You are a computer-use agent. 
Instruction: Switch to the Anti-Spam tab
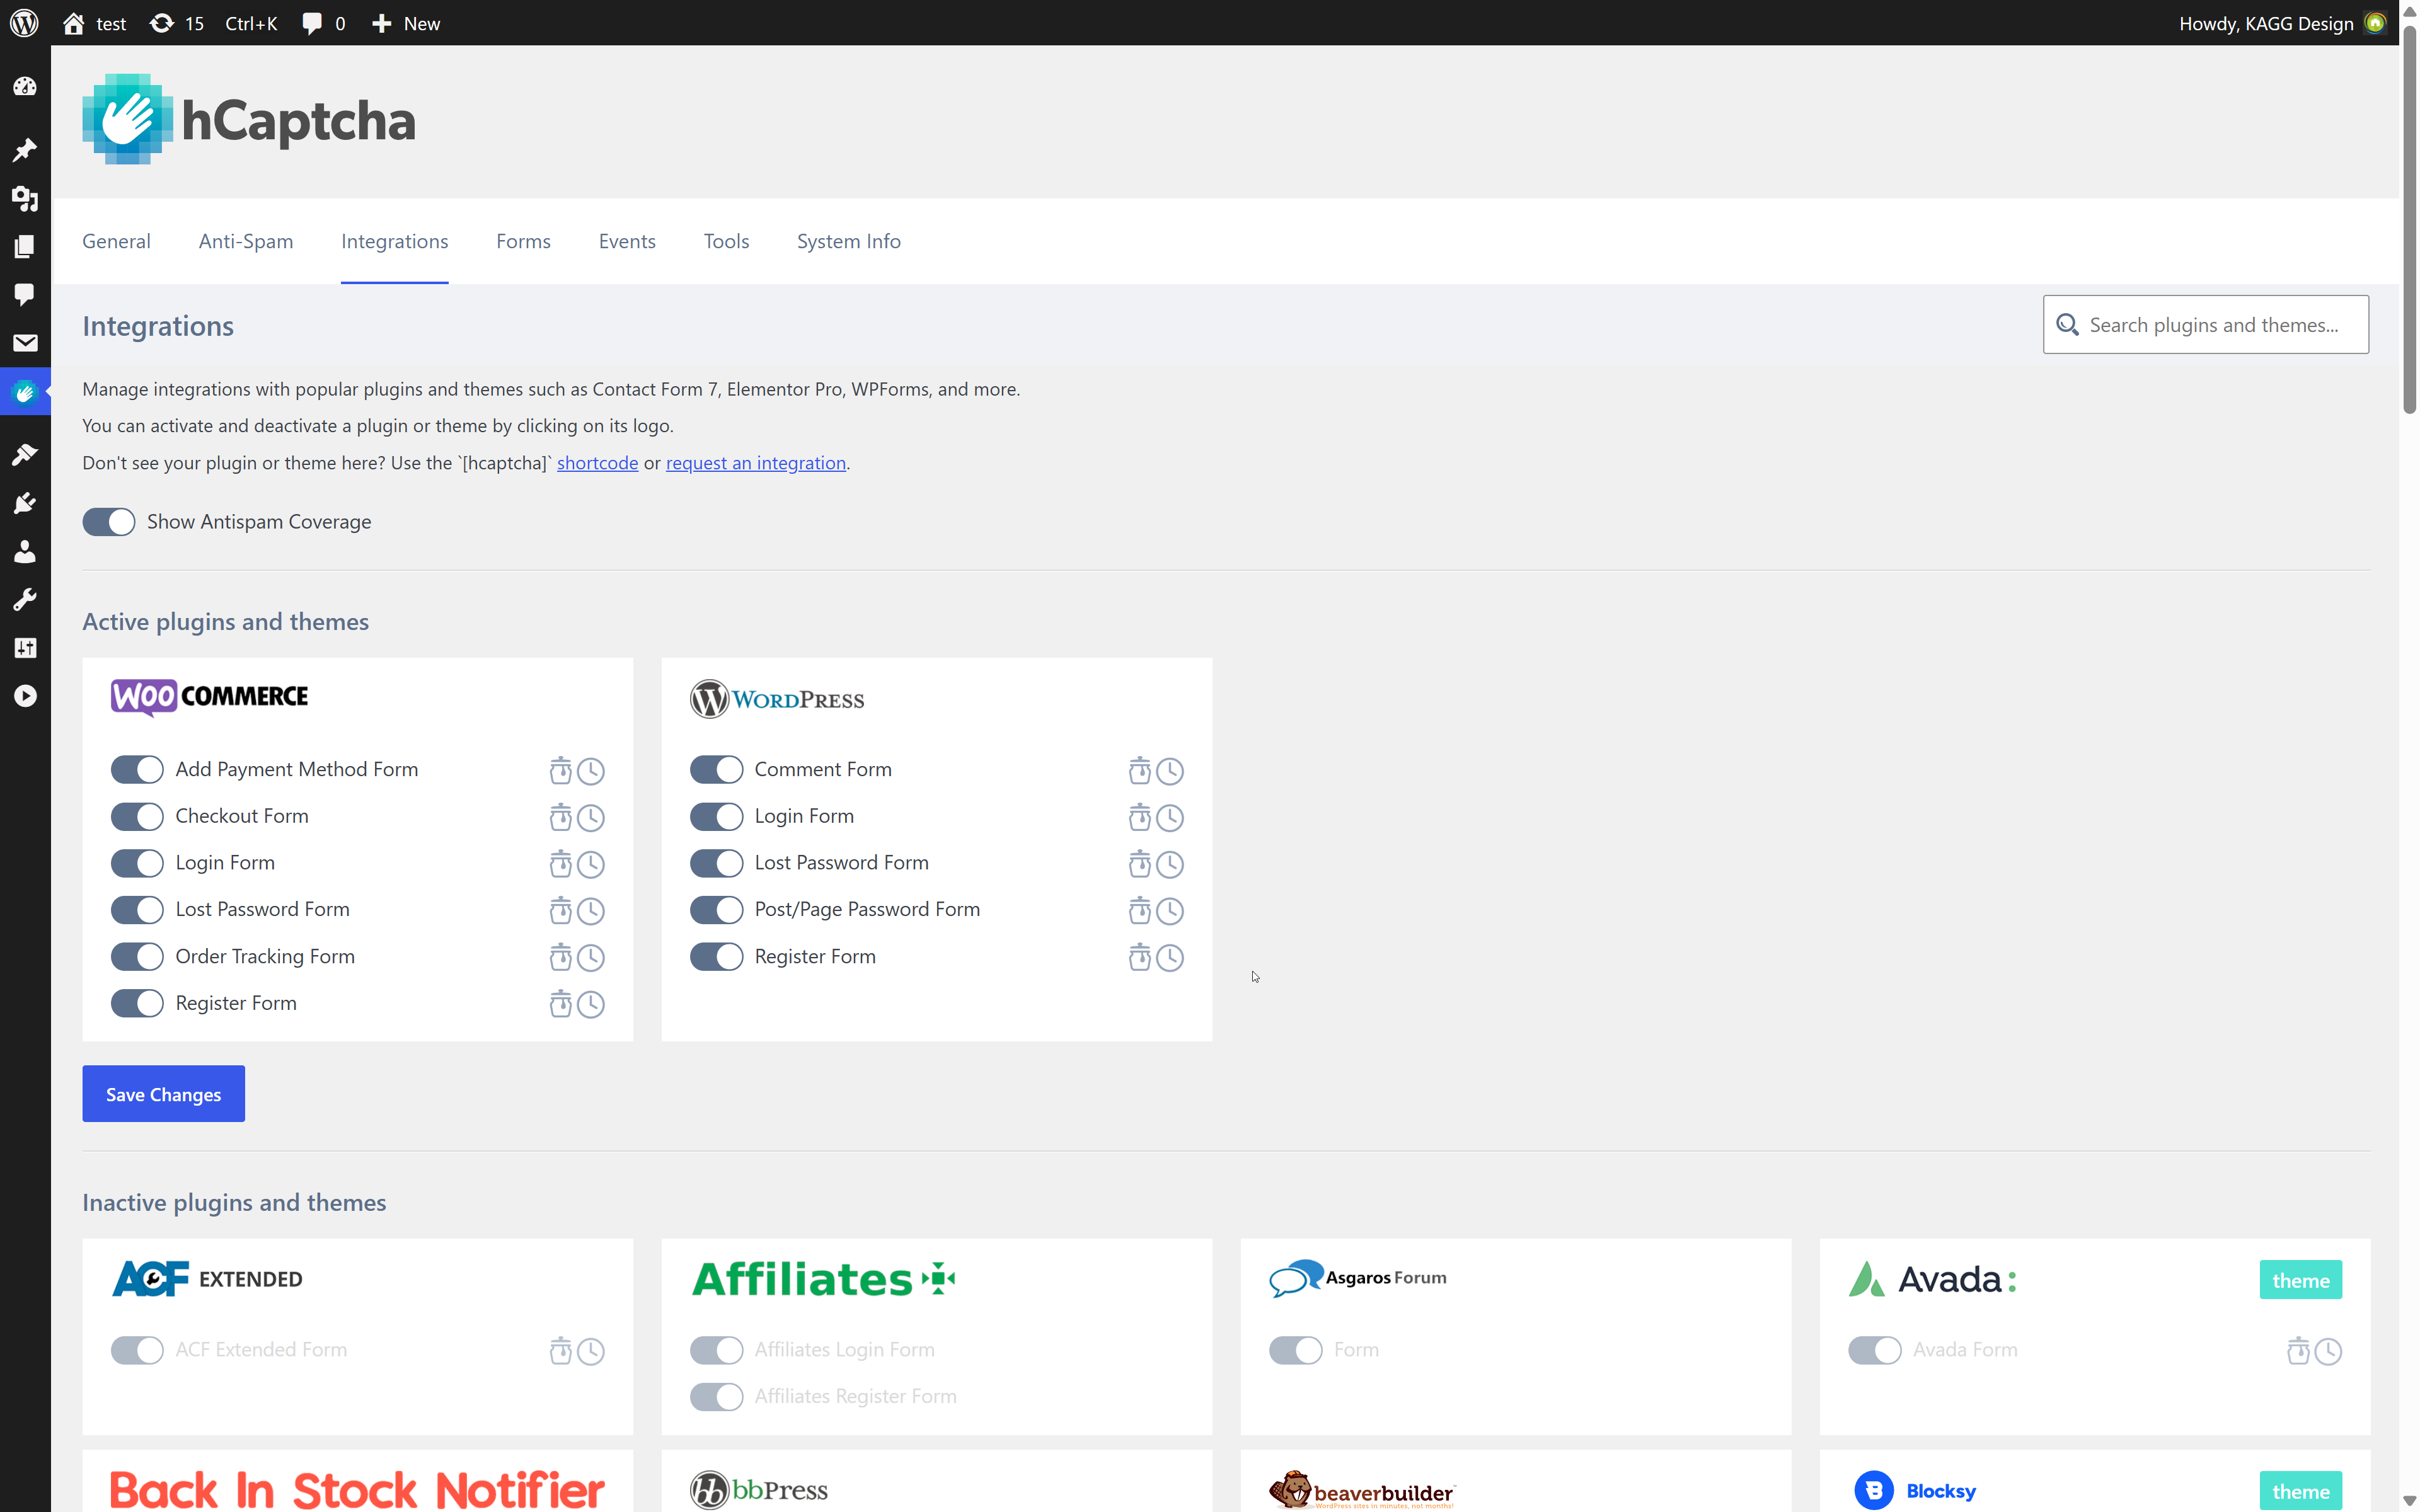click(x=245, y=241)
